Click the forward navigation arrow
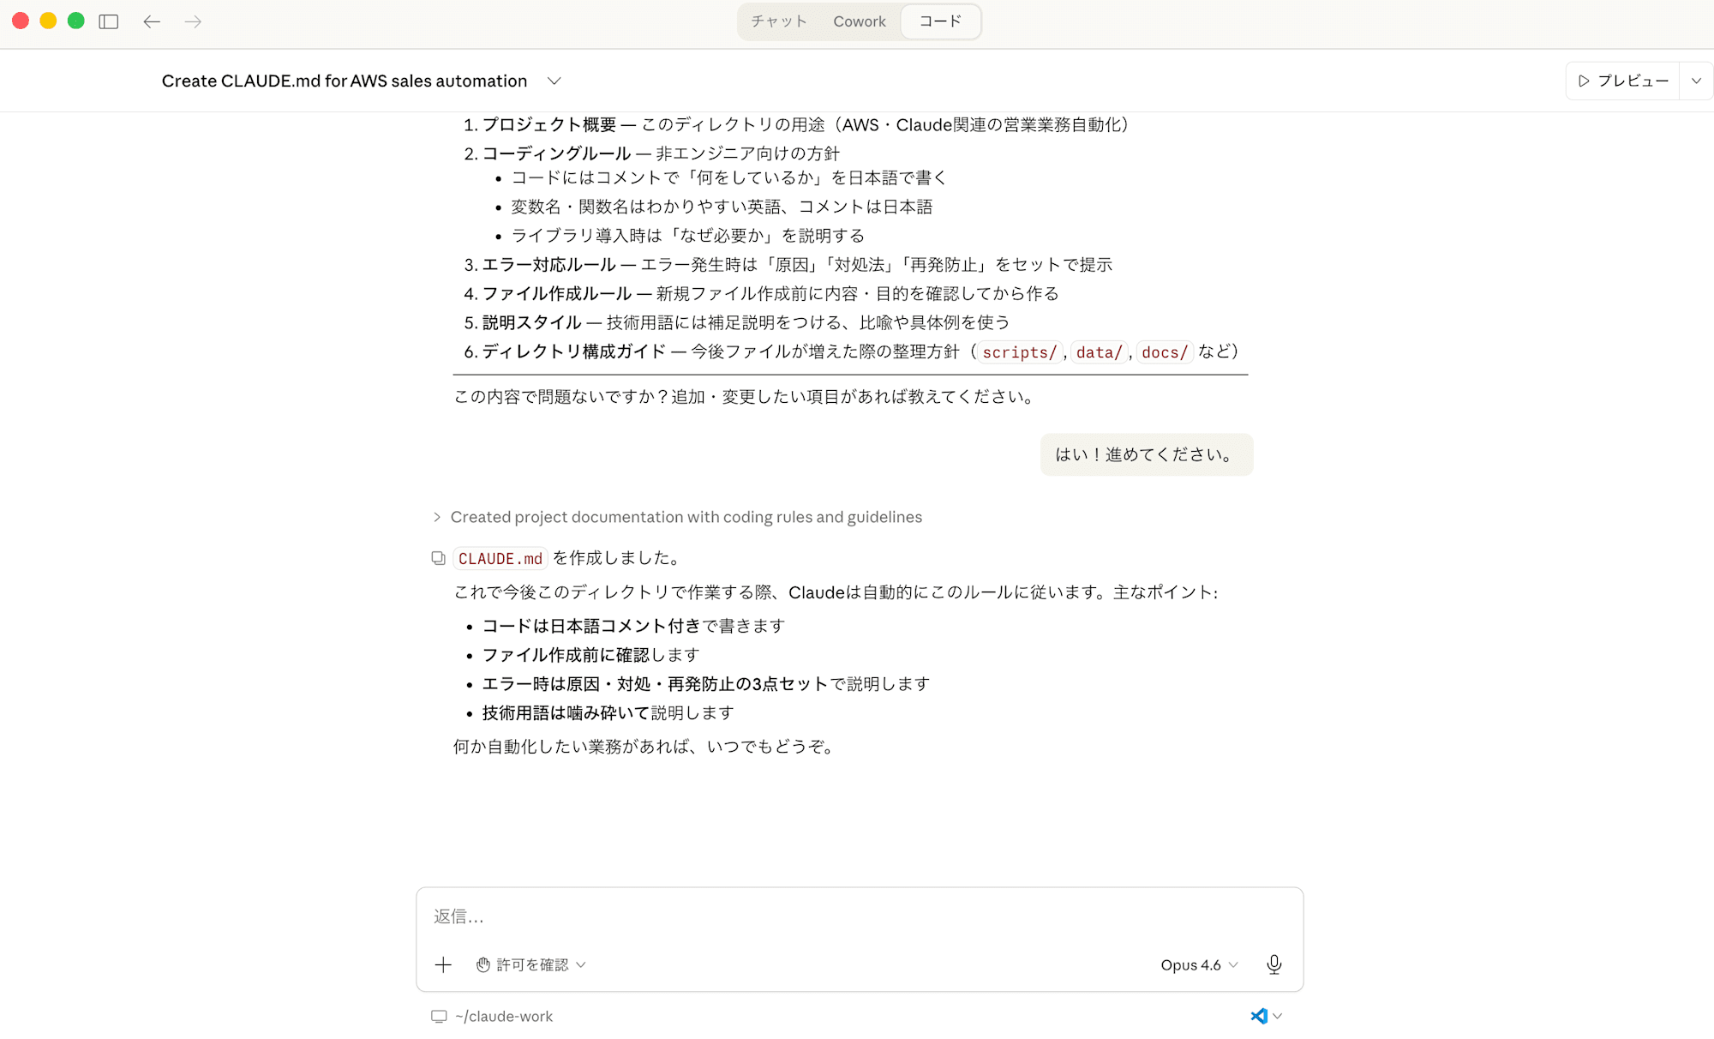The width and height of the screenshot is (1714, 1039). (193, 21)
